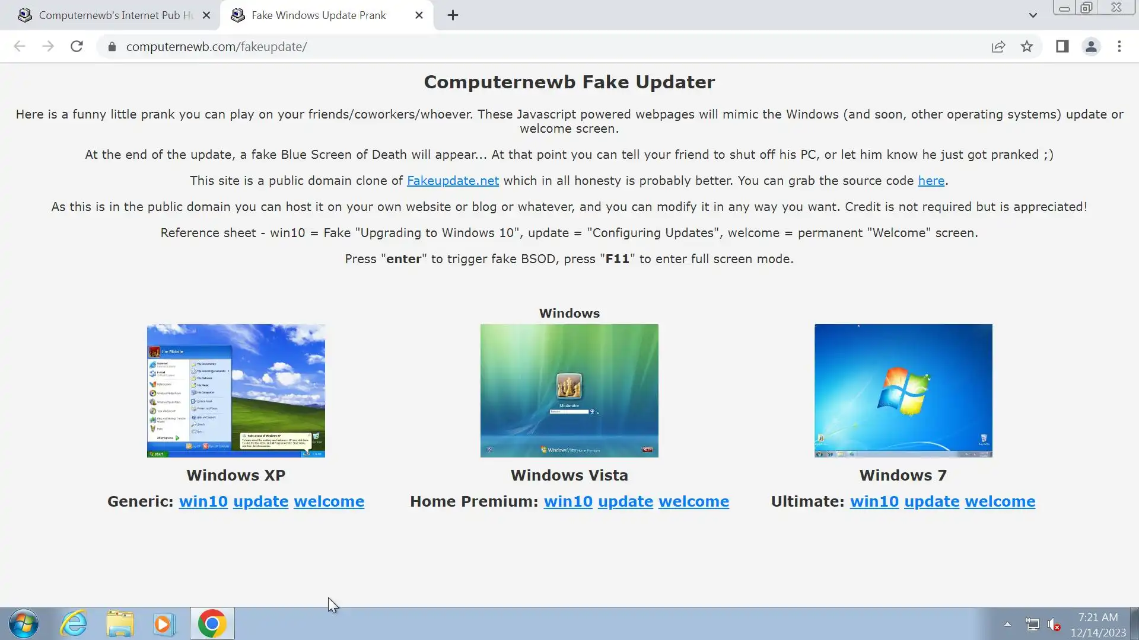Open the taskbar clock and date

tap(1097, 625)
